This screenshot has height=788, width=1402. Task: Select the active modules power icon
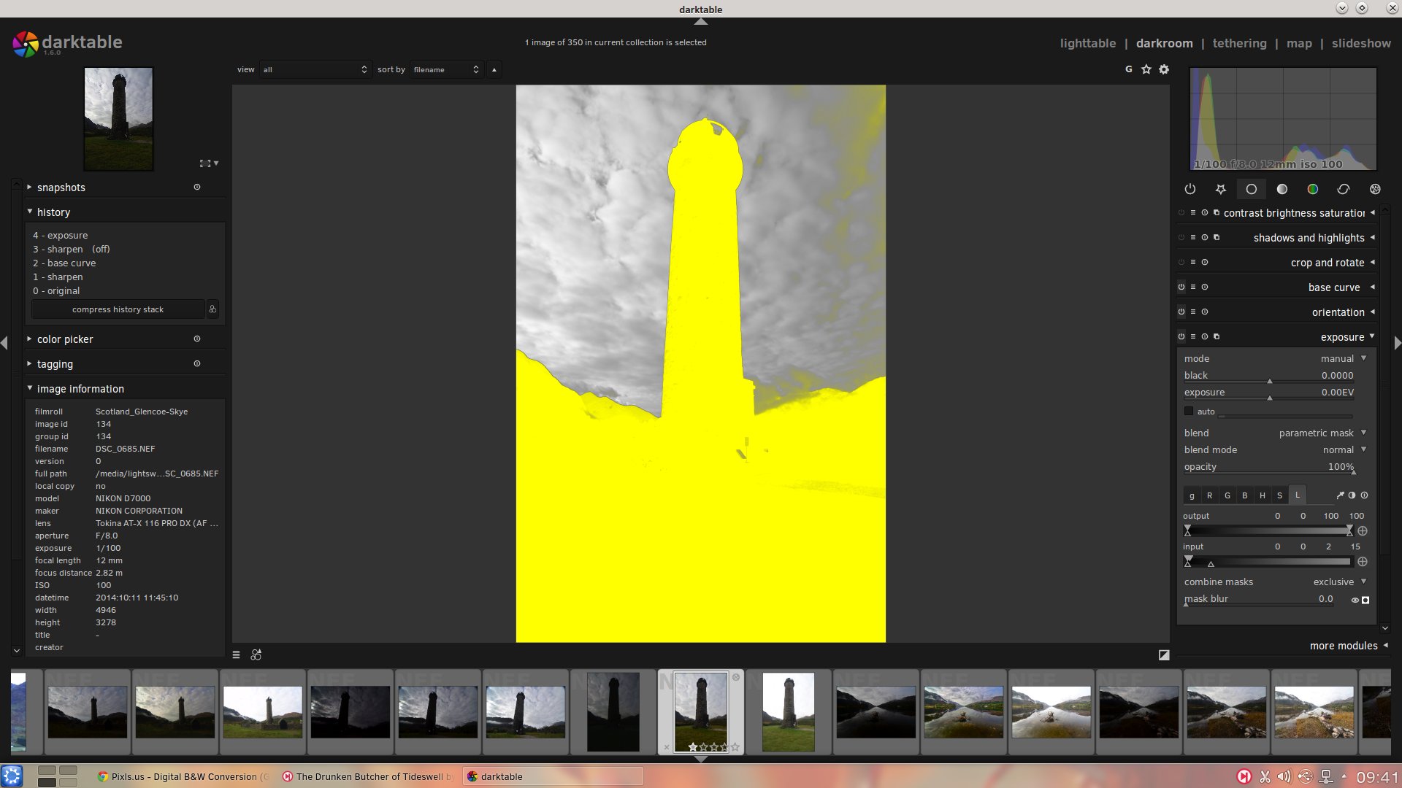click(1190, 189)
